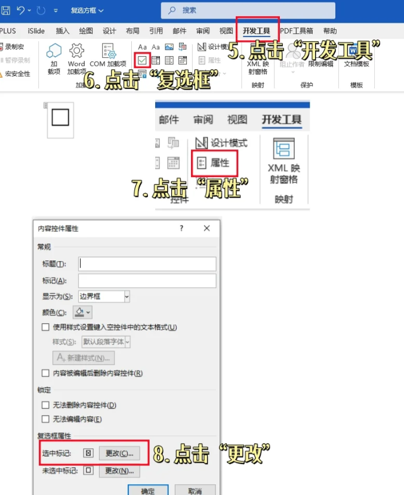Viewport: 404px width, 495px height.
Task: Check 内容被编辑后删除内容控件 option
Action: 45,373
